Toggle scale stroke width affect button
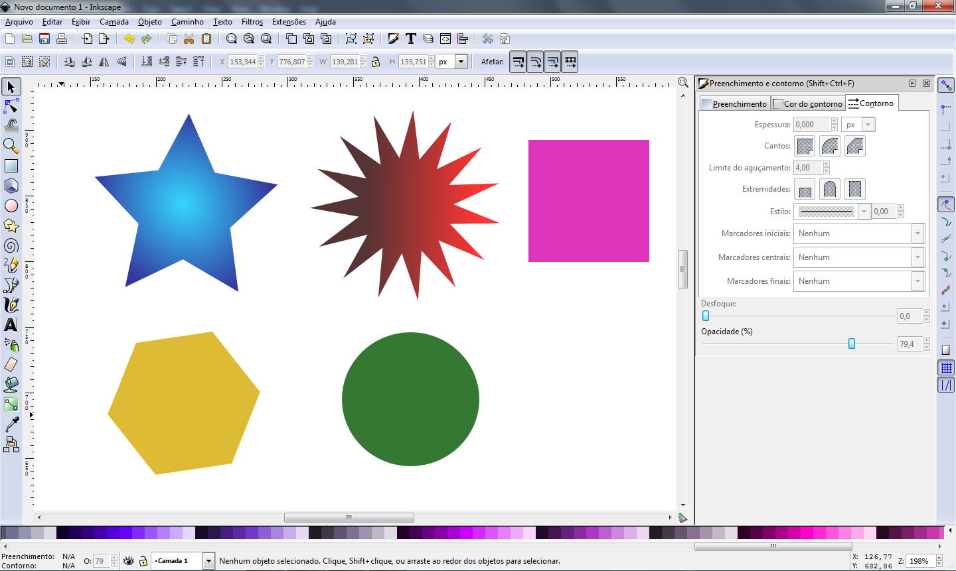The image size is (956, 571). [x=518, y=62]
